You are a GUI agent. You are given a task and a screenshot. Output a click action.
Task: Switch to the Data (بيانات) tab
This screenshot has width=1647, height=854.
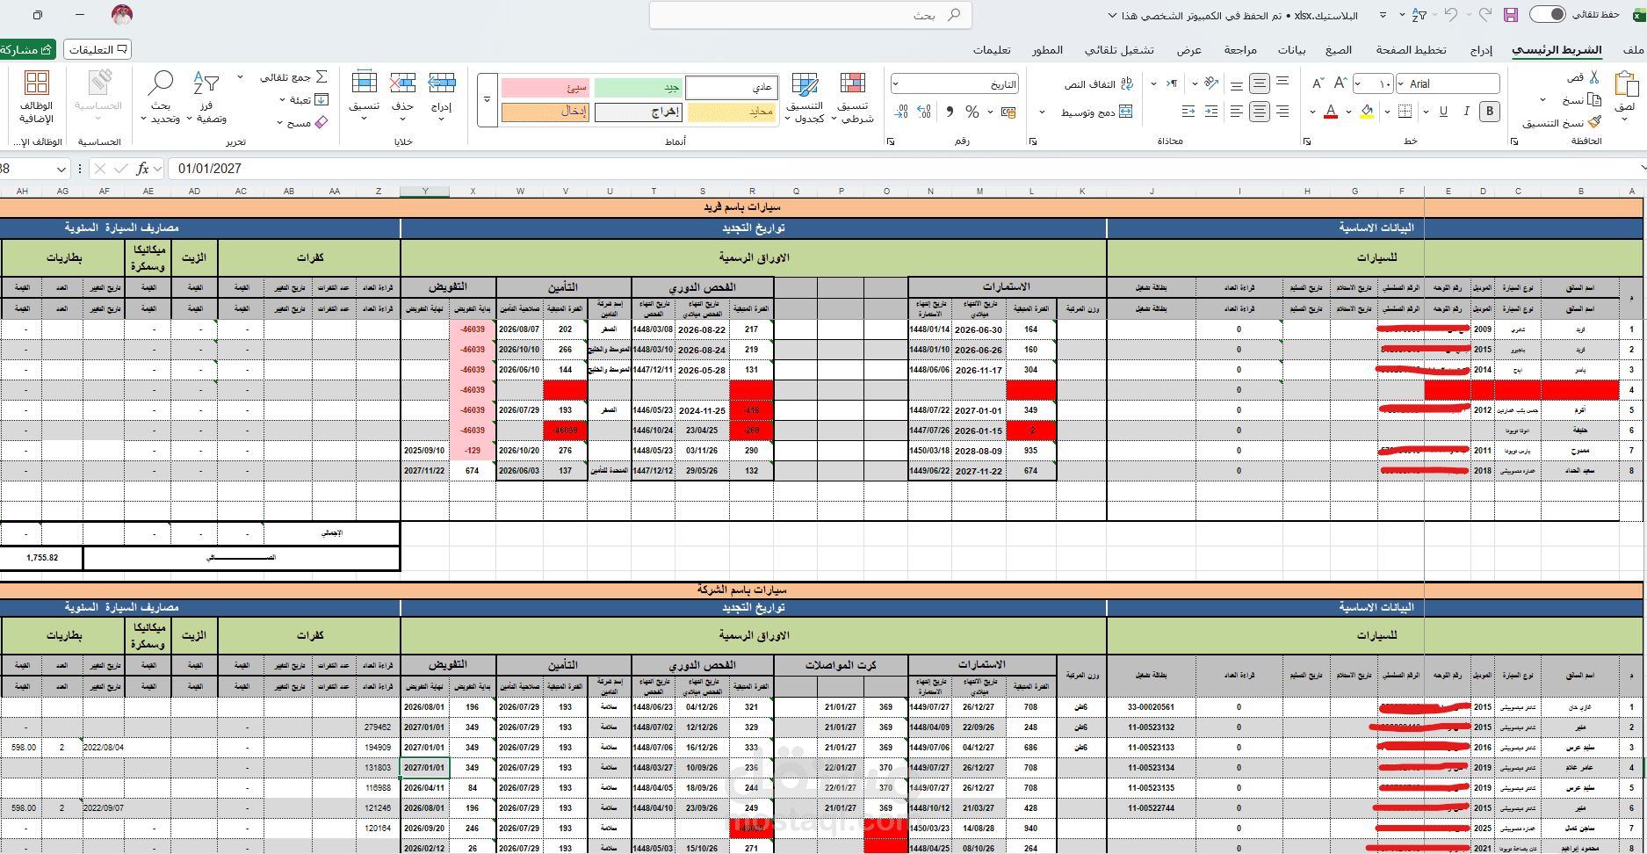click(1291, 50)
